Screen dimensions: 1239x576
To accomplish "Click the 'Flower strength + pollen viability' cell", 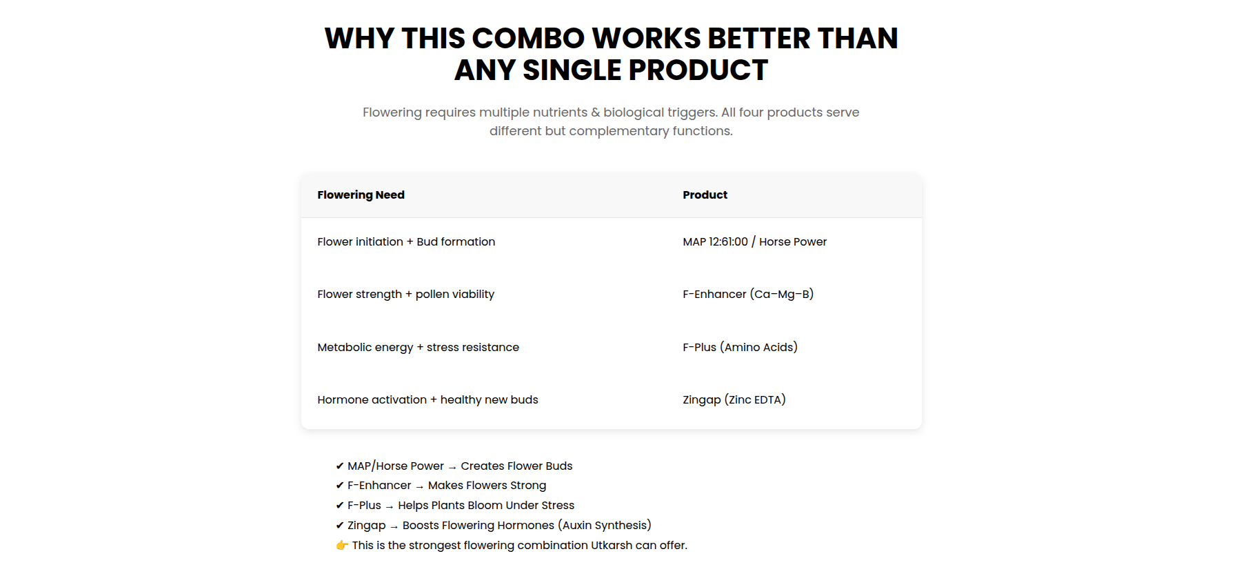I will [405, 295].
